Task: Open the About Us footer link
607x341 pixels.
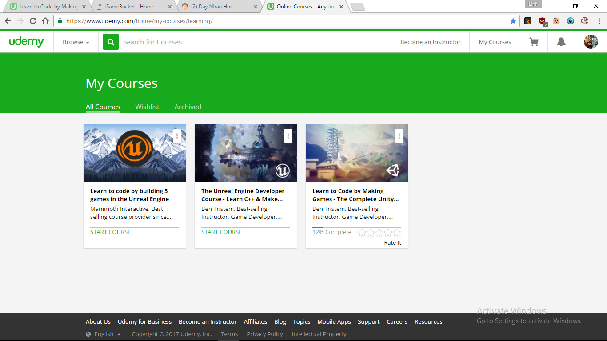Action: point(98,321)
